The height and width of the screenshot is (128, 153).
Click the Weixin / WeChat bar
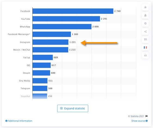(50, 50)
